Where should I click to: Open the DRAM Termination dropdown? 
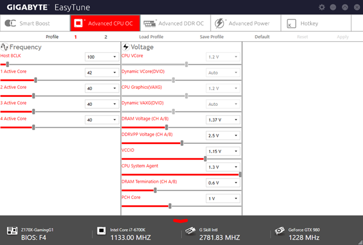tap(223, 183)
